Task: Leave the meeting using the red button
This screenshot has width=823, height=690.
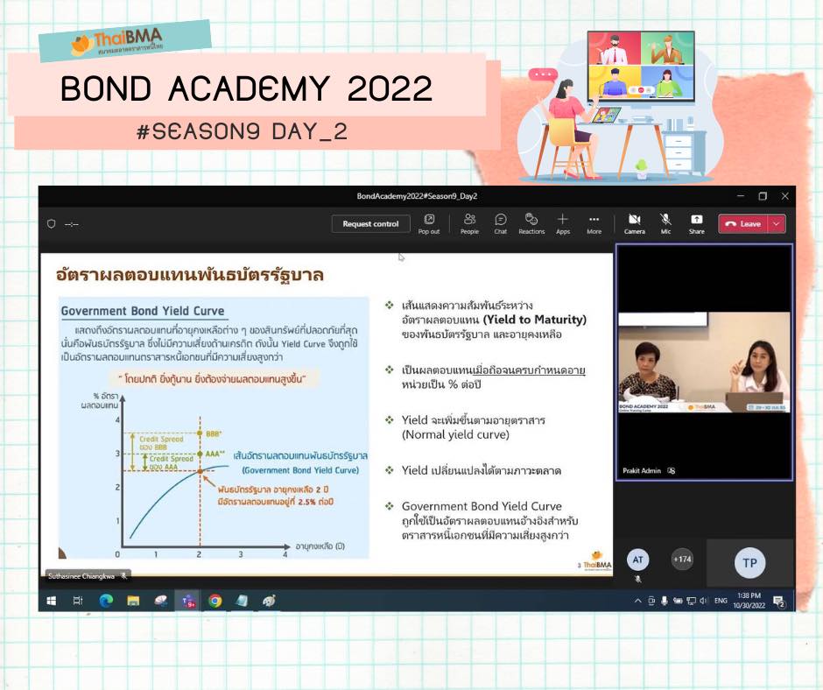Action: pos(743,224)
